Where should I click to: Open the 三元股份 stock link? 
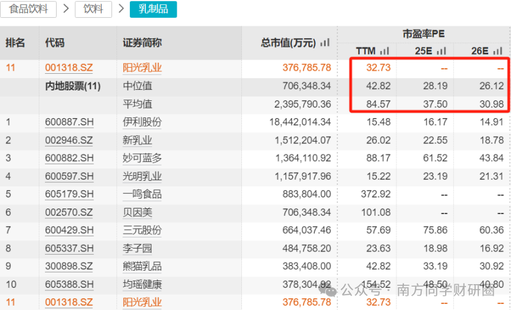142,231
